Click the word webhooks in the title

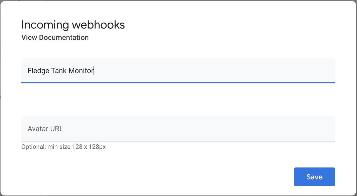click(x=98, y=25)
